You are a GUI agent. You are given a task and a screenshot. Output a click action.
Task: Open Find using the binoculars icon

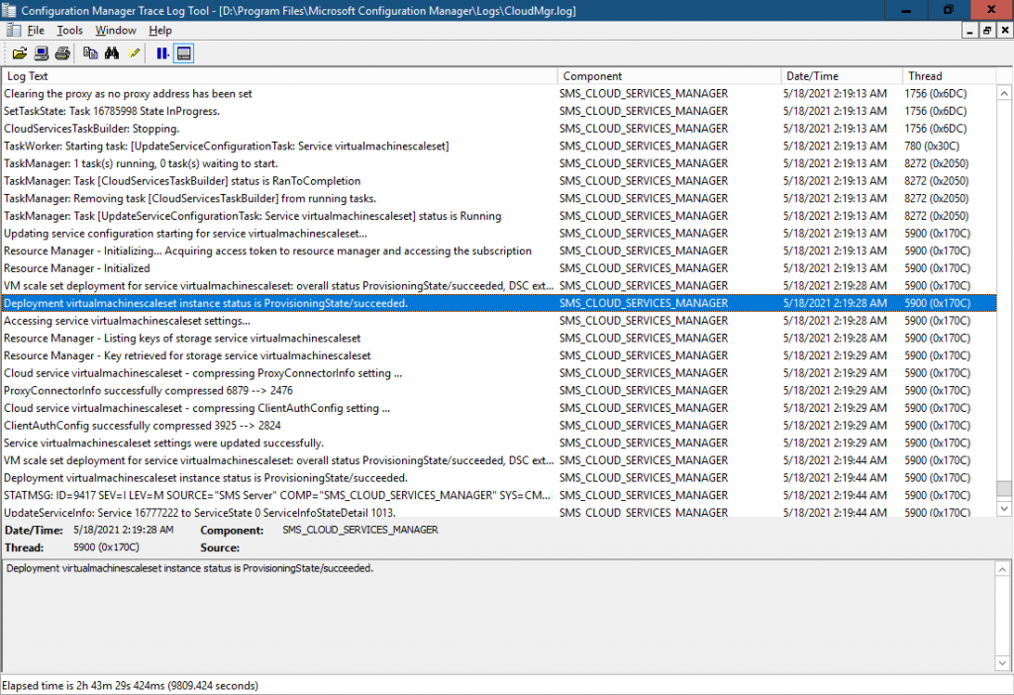(x=112, y=52)
